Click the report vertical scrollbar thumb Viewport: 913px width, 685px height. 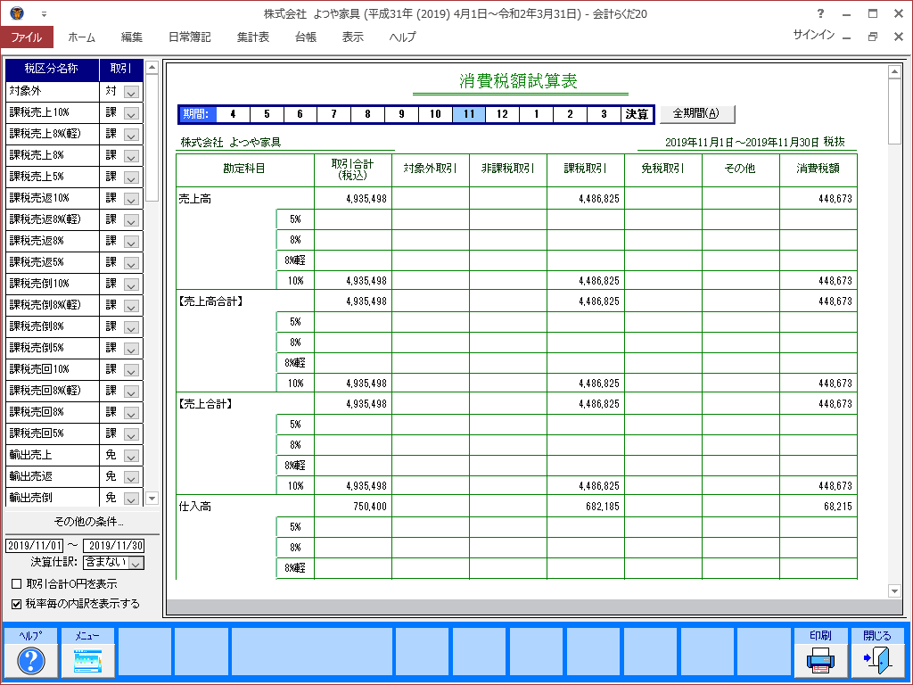(x=894, y=111)
